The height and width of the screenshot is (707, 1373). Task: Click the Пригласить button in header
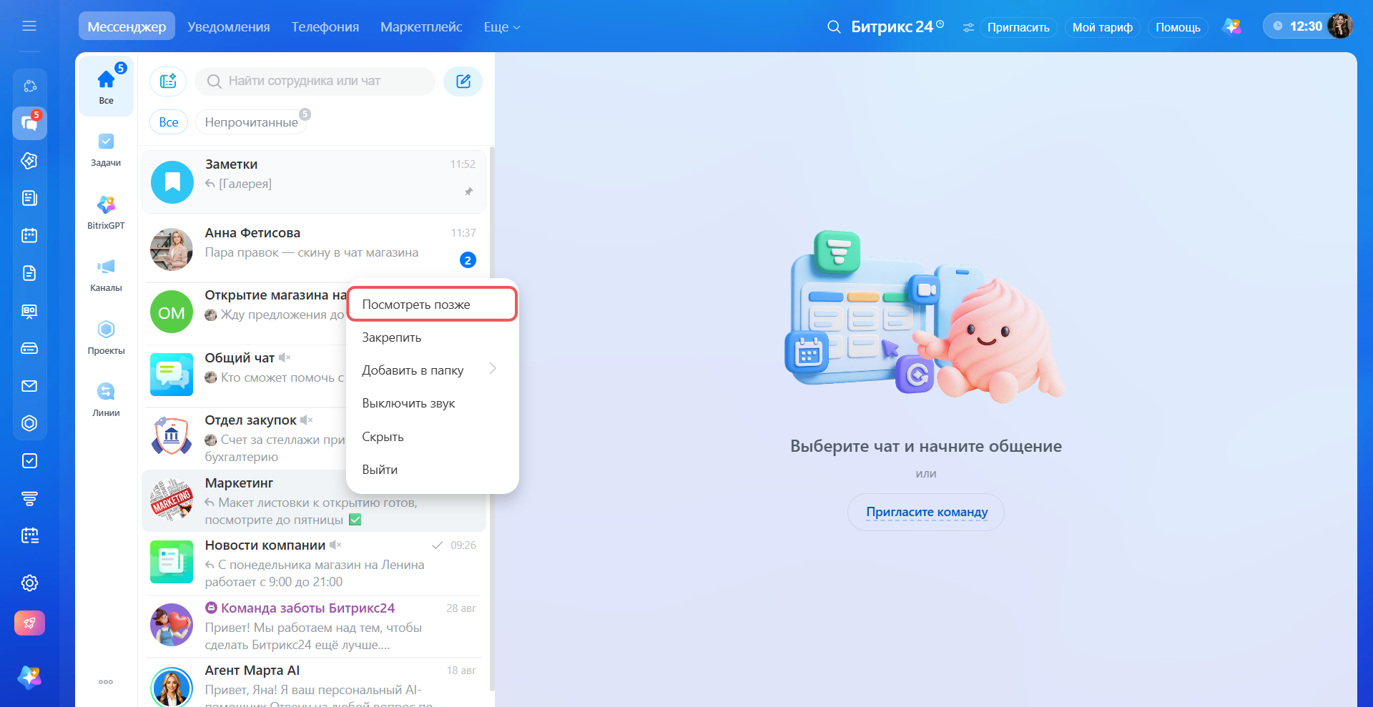pos(1018,27)
